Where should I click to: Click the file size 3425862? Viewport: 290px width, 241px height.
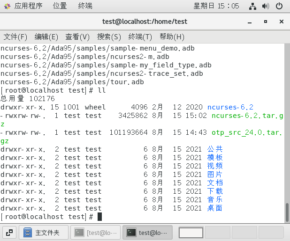click(x=133, y=116)
